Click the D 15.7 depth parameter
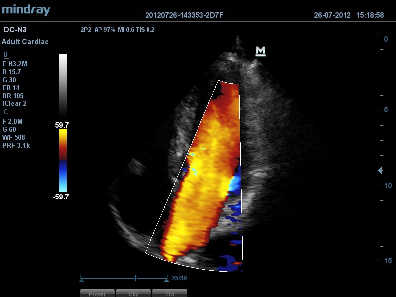396x297 pixels. coord(12,72)
